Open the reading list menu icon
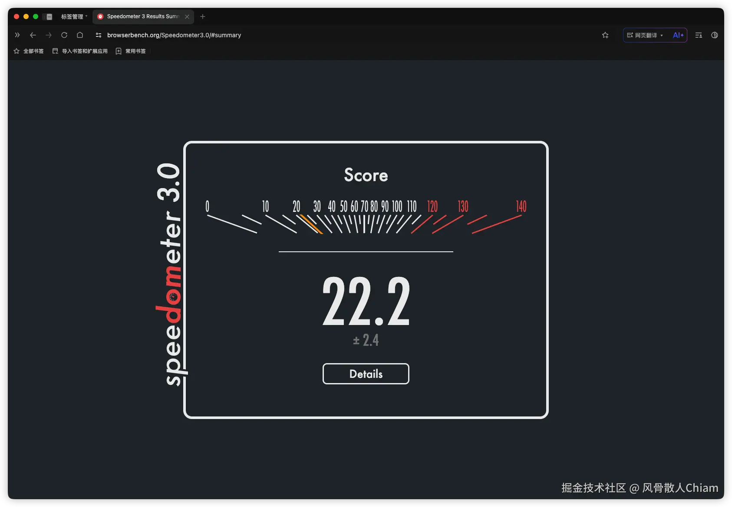732x507 pixels. [699, 35]
